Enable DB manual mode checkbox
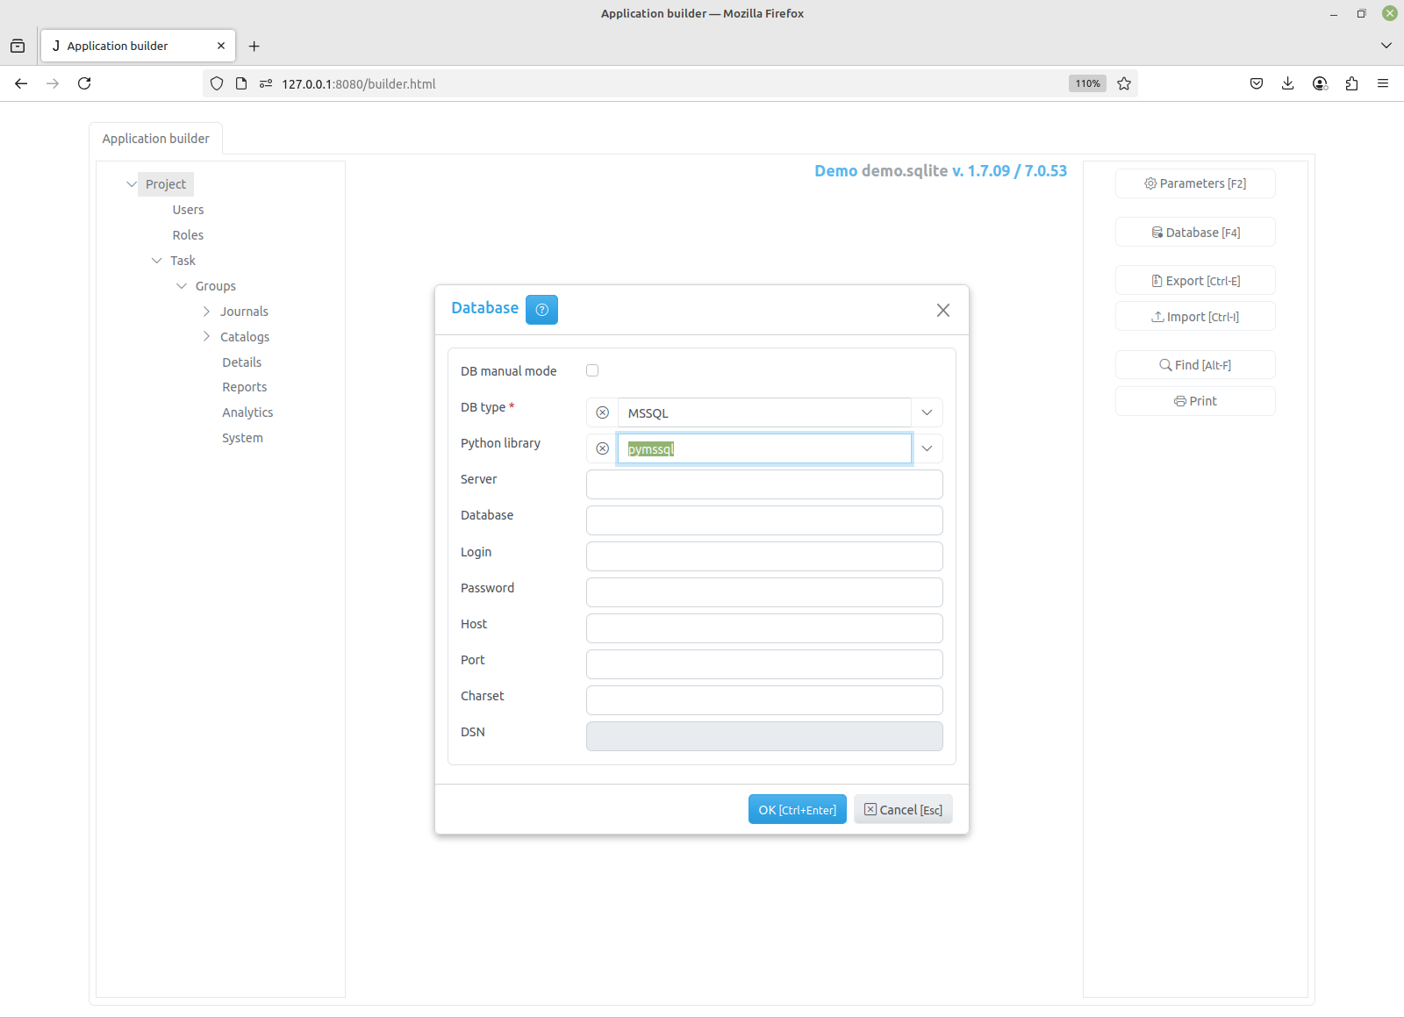 pos(592,370)
